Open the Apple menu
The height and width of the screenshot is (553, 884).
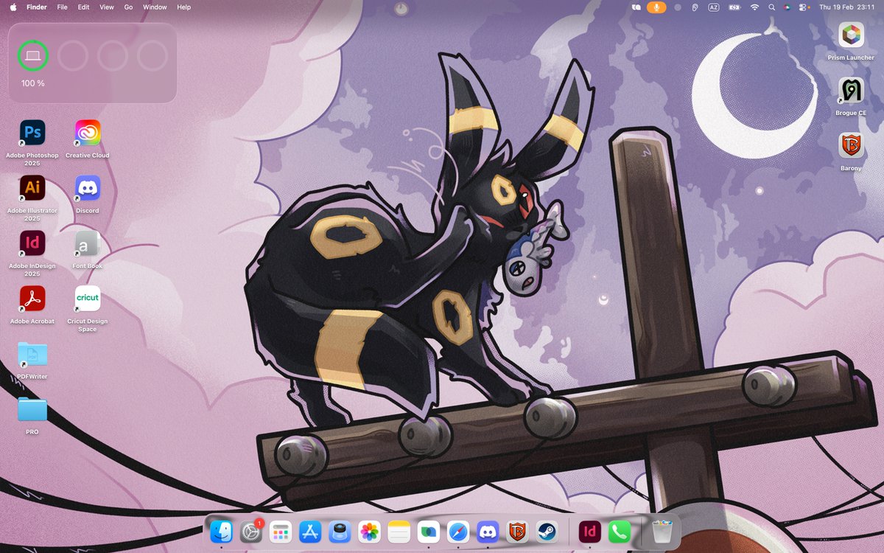(13, 7)
